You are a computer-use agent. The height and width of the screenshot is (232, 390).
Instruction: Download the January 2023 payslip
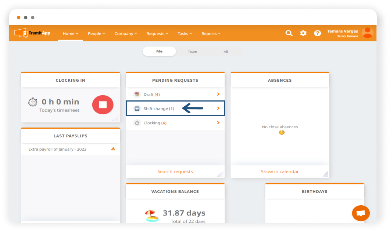pos(113,149)
